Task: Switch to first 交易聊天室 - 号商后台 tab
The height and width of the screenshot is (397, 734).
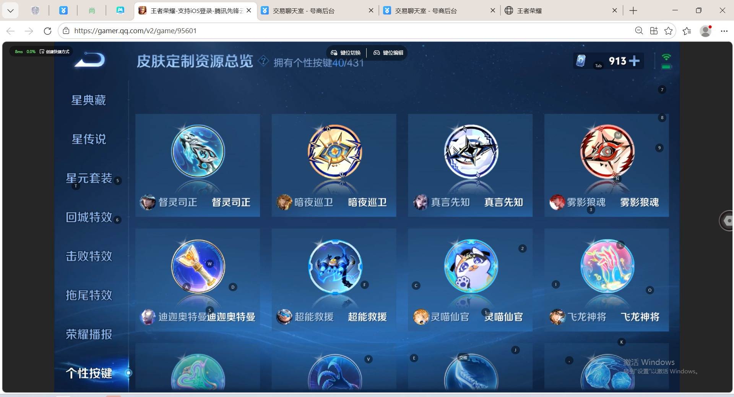Action: pyautogui.click(x=317, y=11)
